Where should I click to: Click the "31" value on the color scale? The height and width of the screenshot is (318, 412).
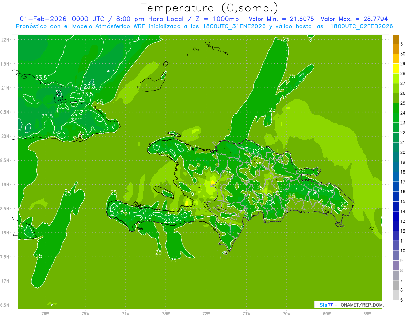[403, 44]
